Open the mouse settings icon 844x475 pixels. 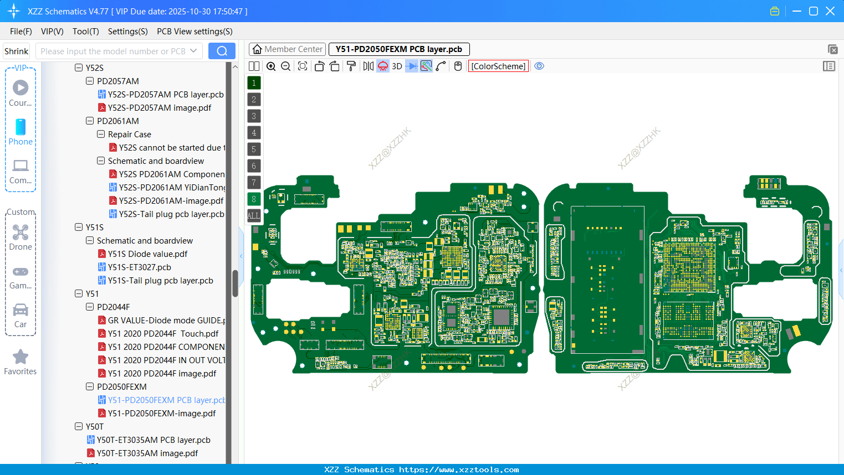[457, 66]
